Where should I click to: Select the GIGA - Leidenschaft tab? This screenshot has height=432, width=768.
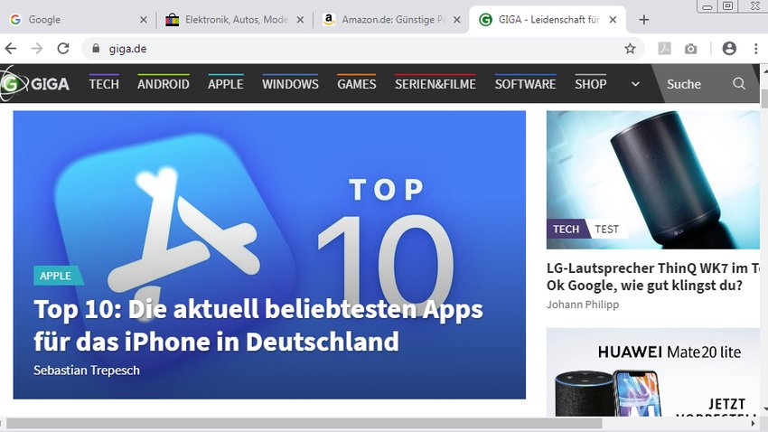click(548, 20)
